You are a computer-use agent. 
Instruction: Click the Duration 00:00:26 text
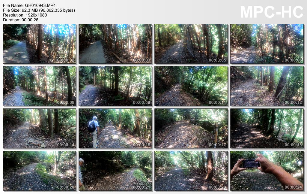tap(21, 20)
